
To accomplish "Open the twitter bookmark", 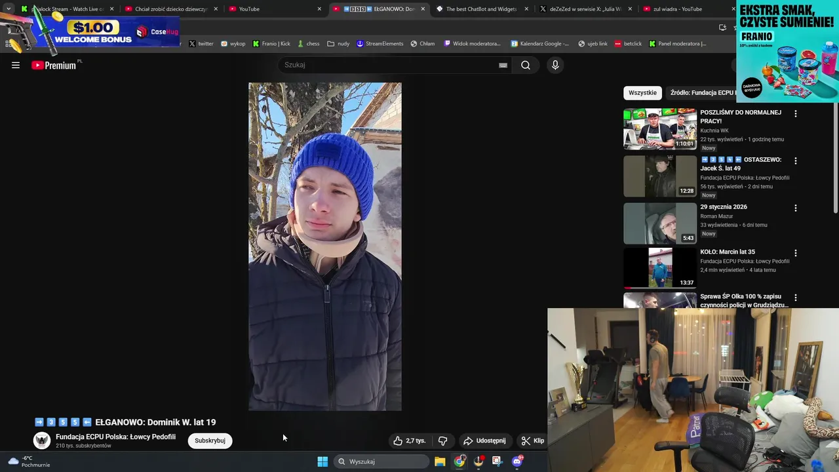I will 201,44.
